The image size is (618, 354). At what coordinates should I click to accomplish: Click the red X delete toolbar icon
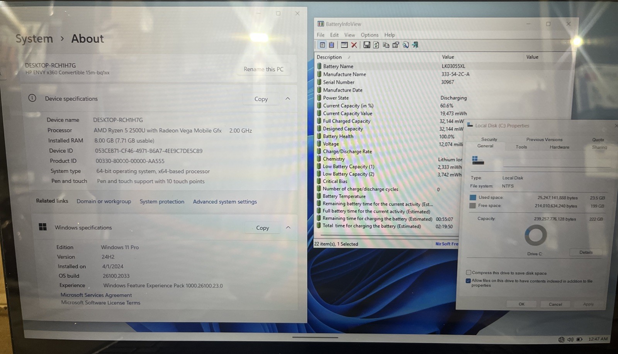click(354, 45)
